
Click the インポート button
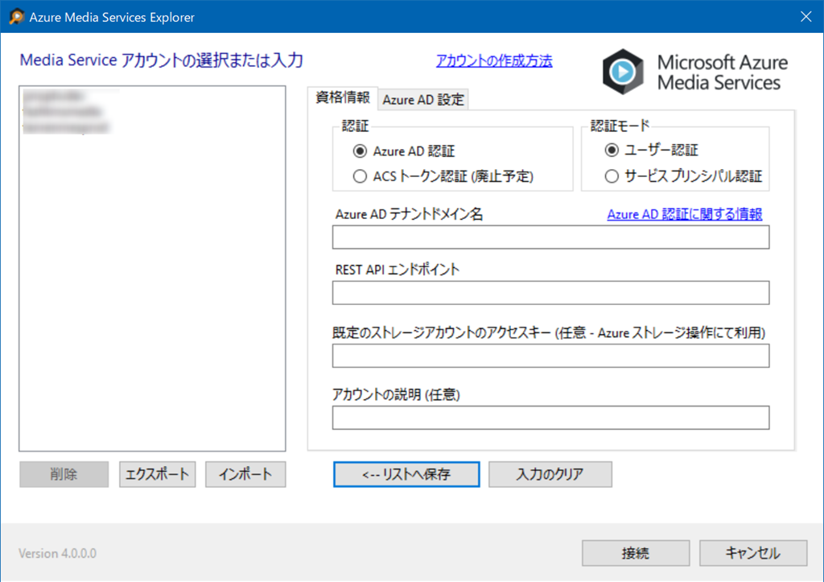[245, 474]
